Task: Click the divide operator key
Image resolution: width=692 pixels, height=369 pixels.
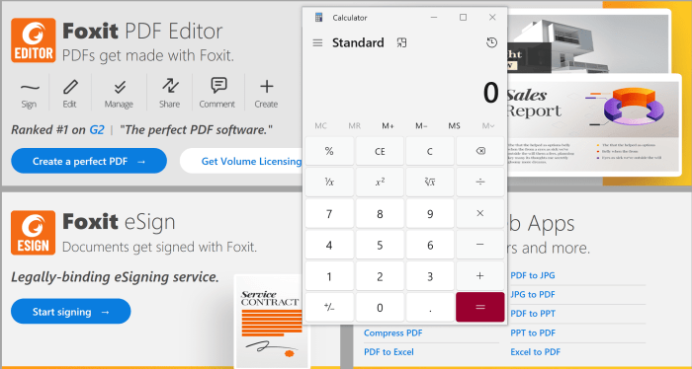Action: 480,182
